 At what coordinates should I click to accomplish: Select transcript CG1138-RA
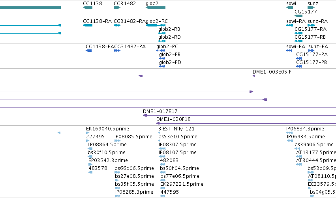click(x=88, y=25)
